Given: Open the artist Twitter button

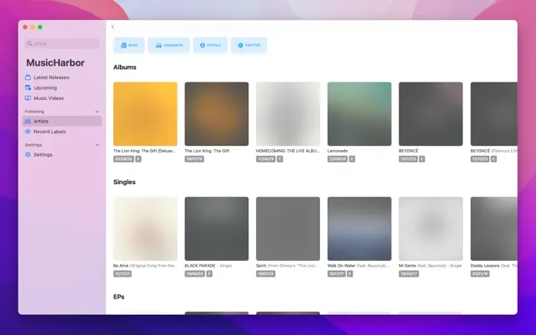Looking at the screenshot, I should coord(249,45).
